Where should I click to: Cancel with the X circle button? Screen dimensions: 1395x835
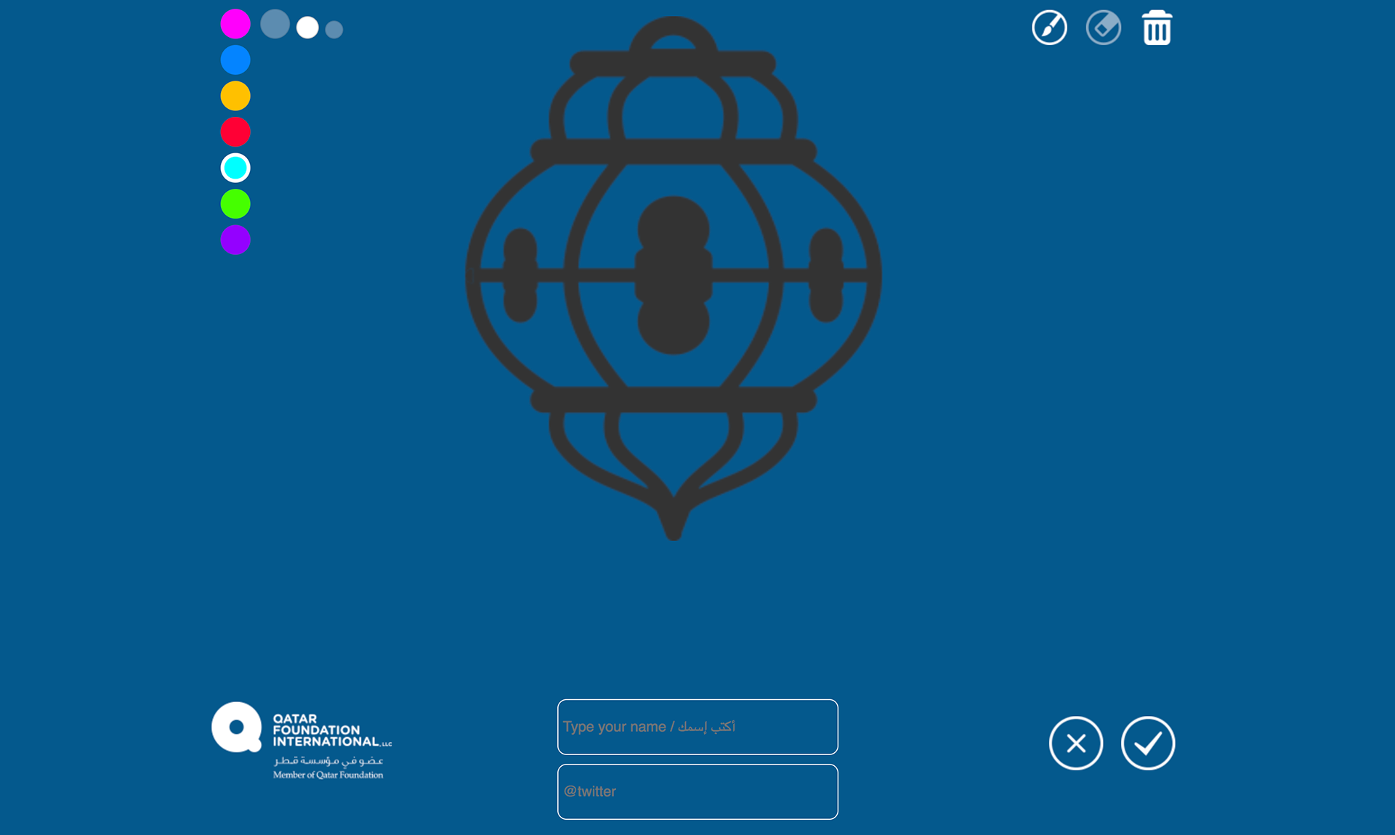click(x=1075, y=743)
